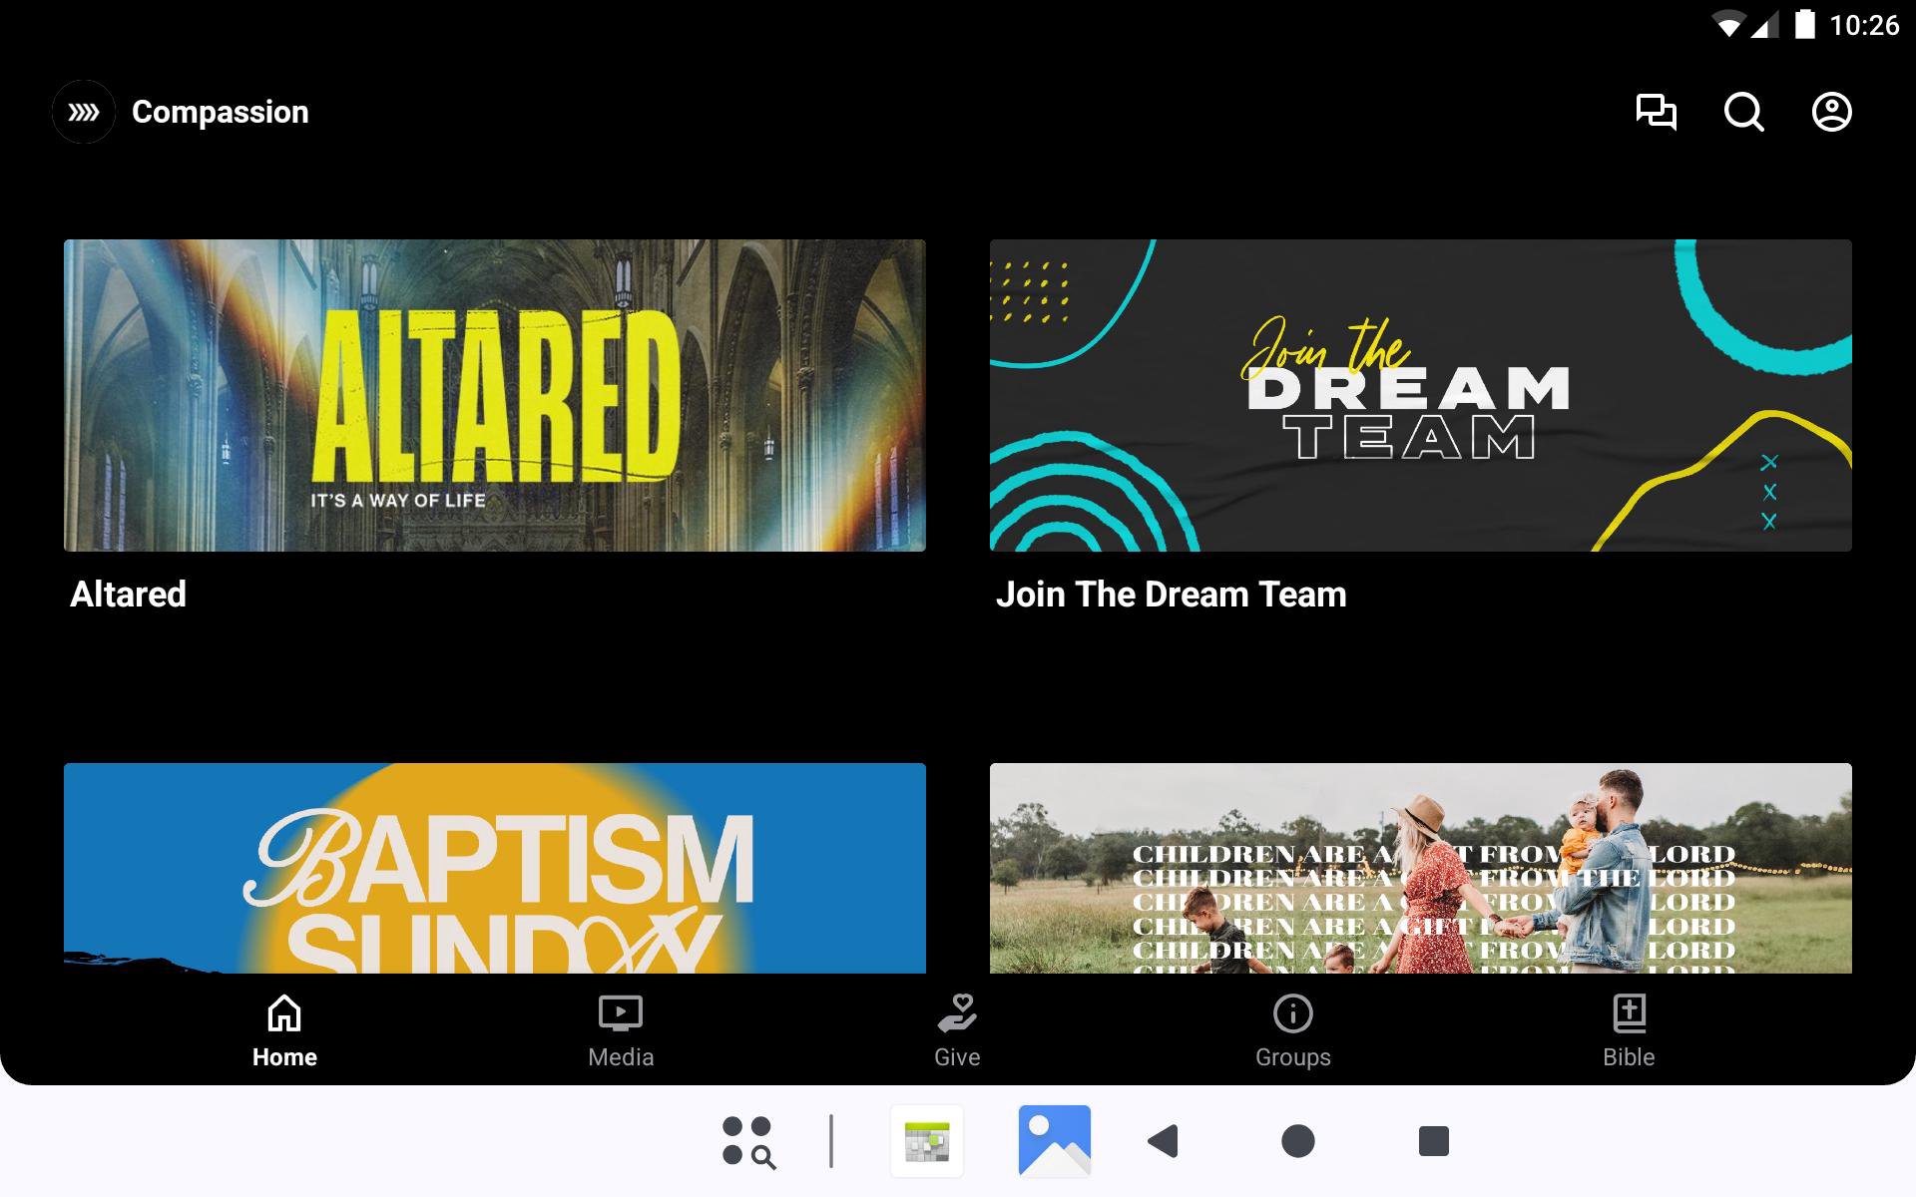
Task: Click the Altared title text
Action: click(128, 595)
